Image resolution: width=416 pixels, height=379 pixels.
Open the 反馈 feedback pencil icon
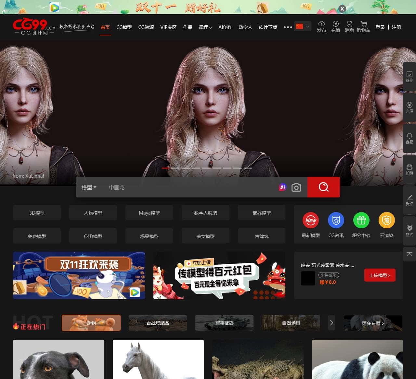point(409,200)
